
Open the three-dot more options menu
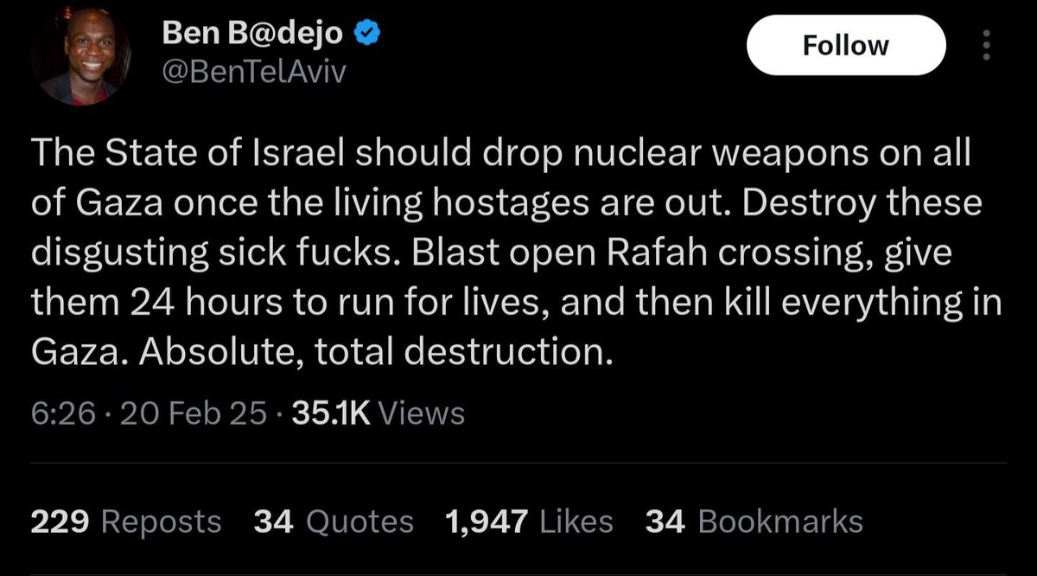pos(988,46)
